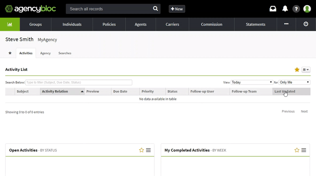Open the dashboard chart icon tab

click(10, 24)
